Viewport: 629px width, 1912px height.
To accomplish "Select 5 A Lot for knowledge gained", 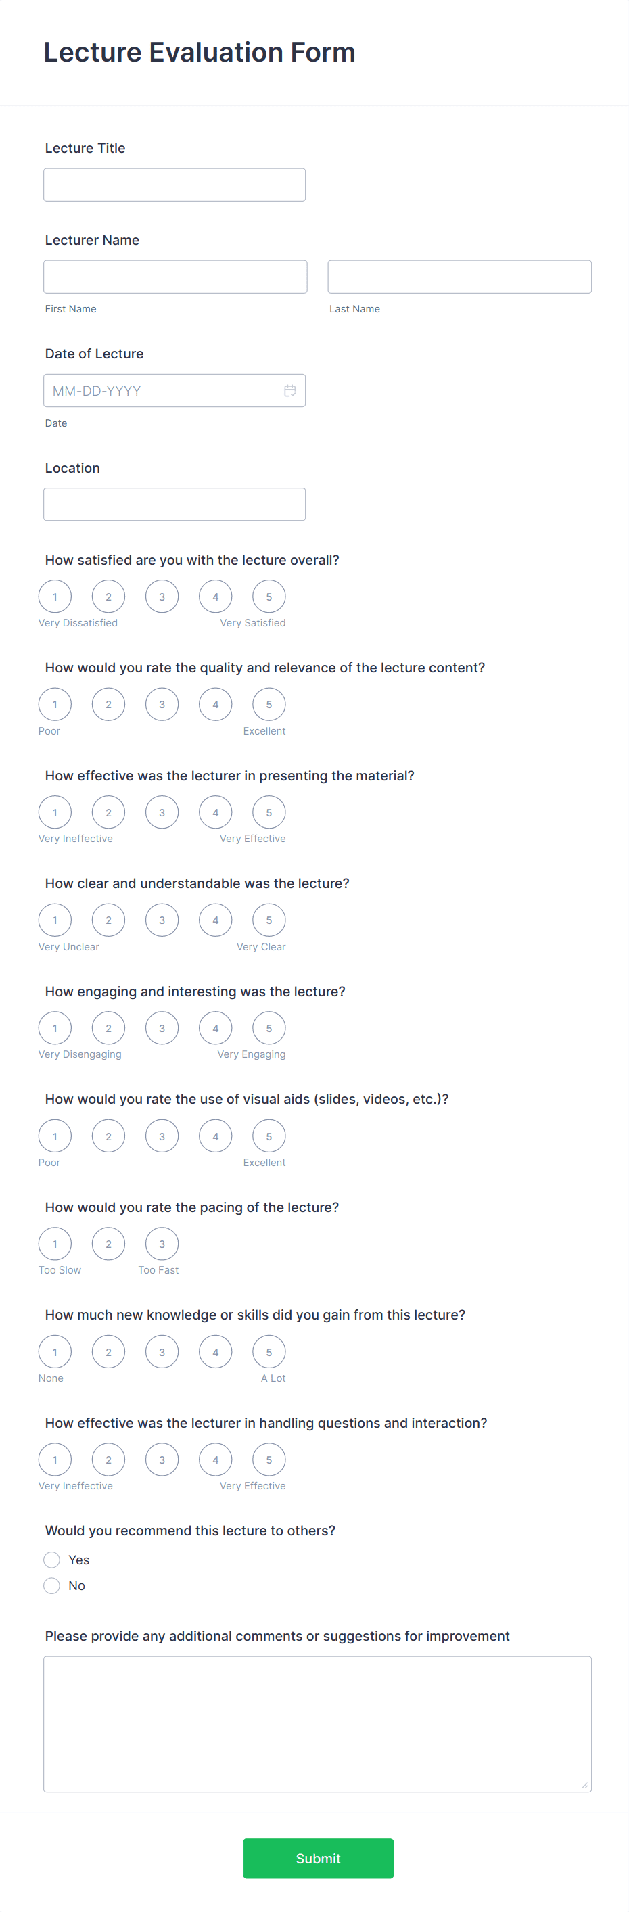I will 268,1351.
